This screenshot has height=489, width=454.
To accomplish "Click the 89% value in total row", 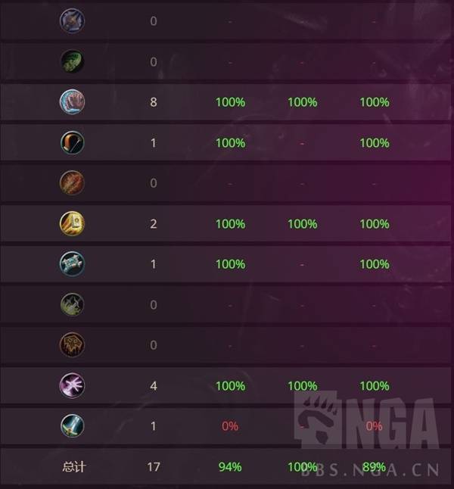I will (374, 466).
